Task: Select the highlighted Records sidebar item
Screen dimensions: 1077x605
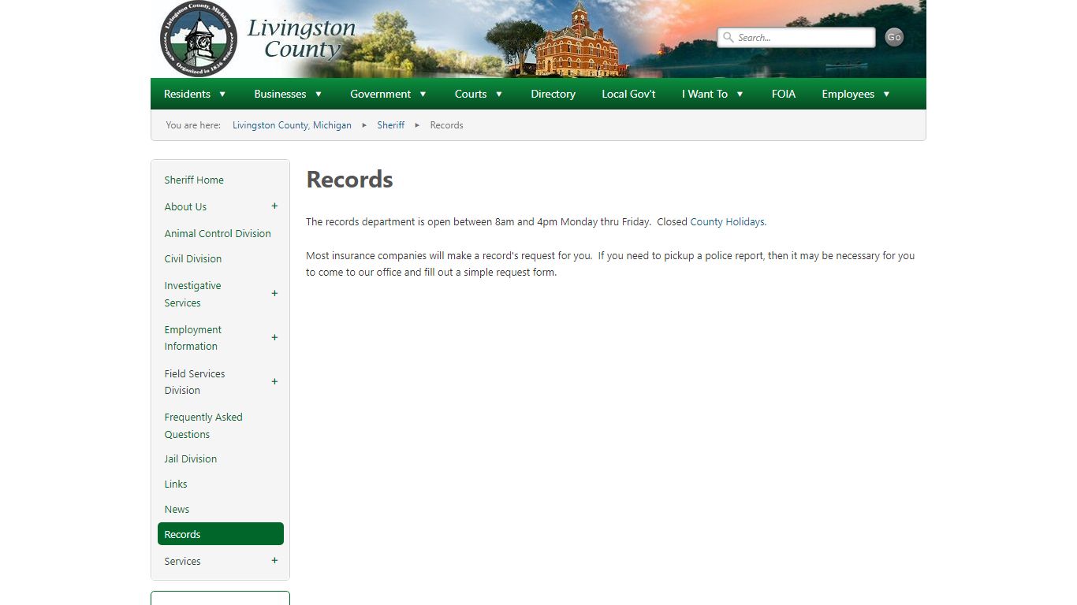Action: point(221,534)
